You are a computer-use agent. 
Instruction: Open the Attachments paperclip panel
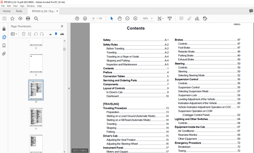(x=4, y=53)
